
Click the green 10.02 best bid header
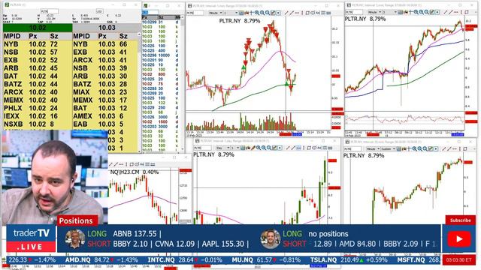(x=38, y=28)
